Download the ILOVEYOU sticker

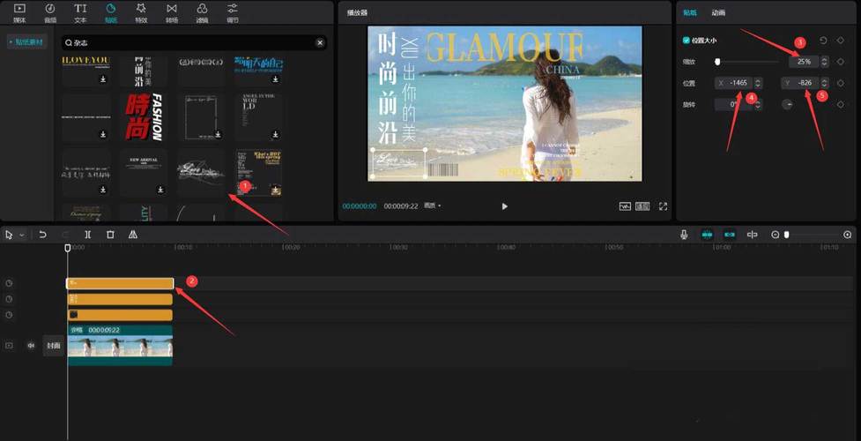coord(103,79)
